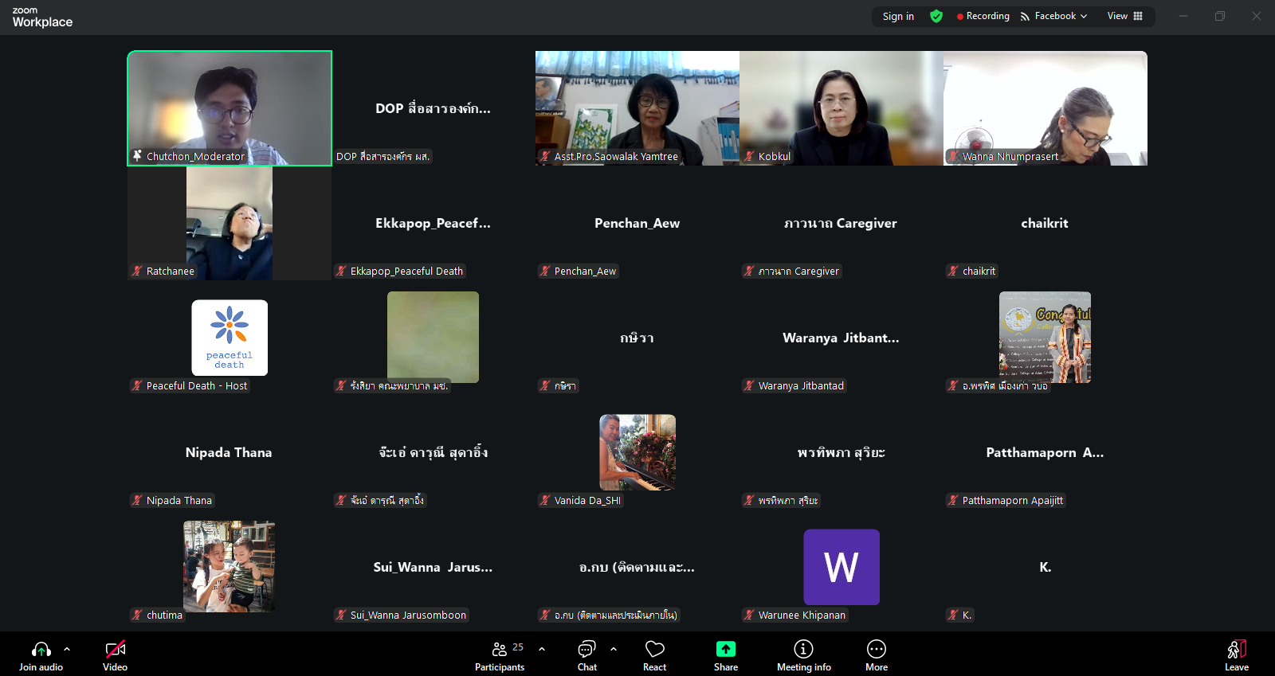Click the Leave meeting icon
Screen dimensions: 1275x676
tap(1236, 650)
